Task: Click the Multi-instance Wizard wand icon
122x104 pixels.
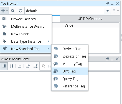Action: (x=4, y=26)
